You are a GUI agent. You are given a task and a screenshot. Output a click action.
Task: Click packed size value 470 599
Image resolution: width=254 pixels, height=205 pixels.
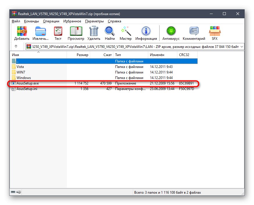coord(106,83)
